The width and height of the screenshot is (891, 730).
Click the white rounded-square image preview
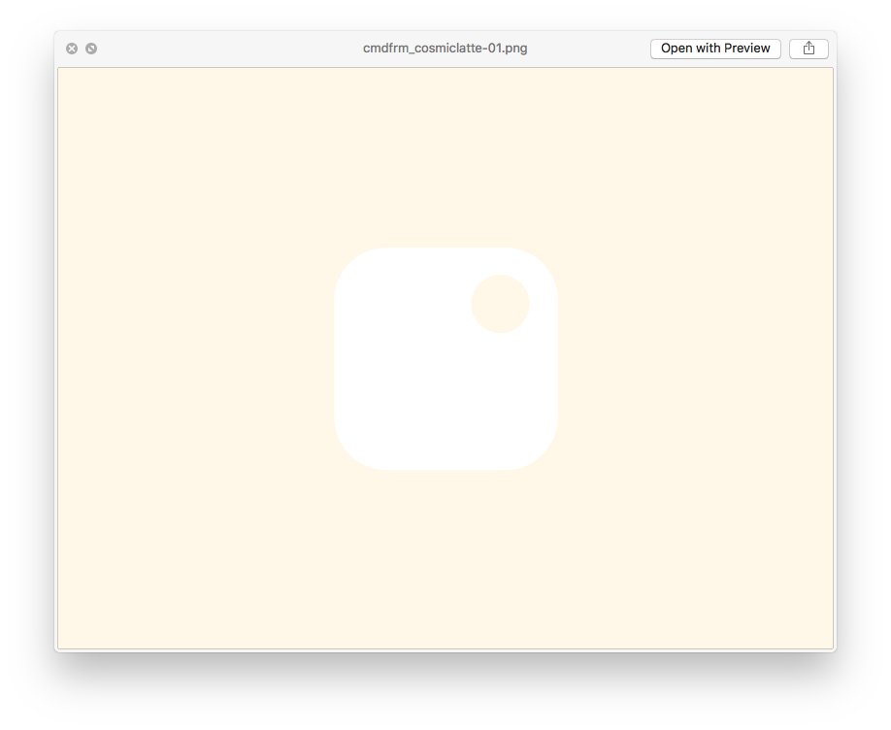446,359
